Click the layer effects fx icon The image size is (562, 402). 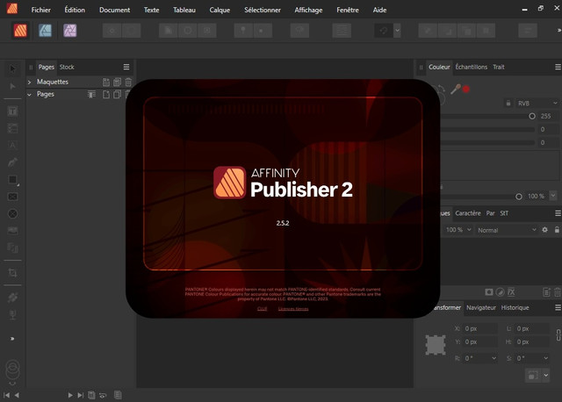pyautogui.click(x=511, y=292)
